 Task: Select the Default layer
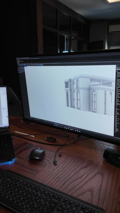118,73
